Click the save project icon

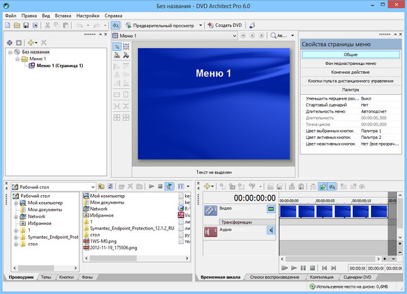click(25, 25)
